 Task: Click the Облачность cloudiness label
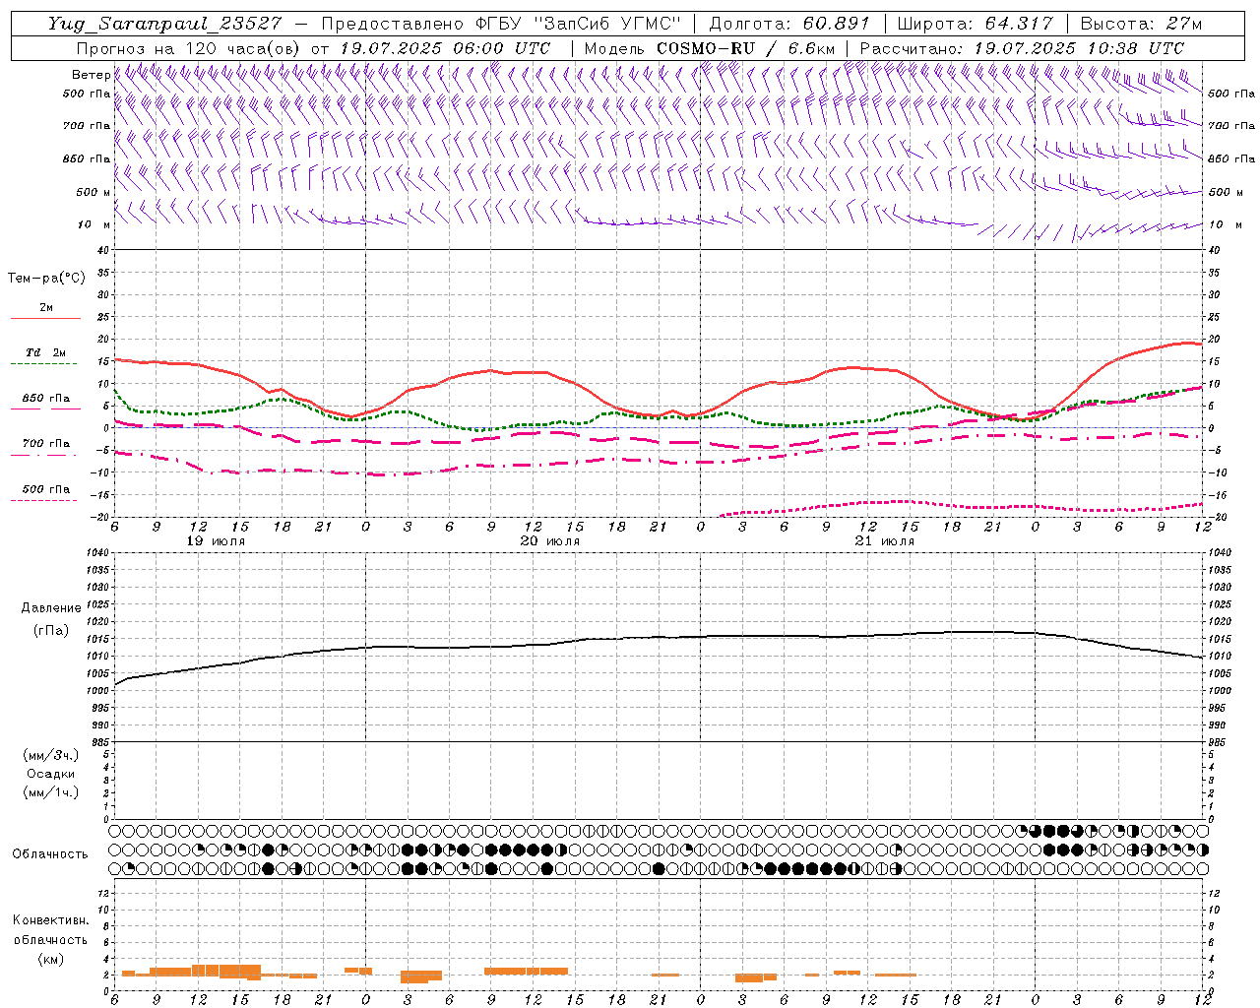pos(50,854)
